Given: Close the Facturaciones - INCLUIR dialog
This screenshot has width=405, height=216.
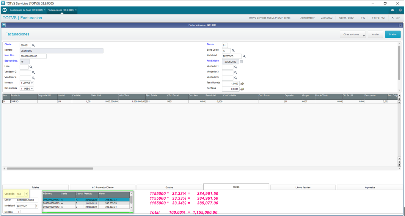Looking at the screenshot, I should pyautogui.click(x=401, y=25).
